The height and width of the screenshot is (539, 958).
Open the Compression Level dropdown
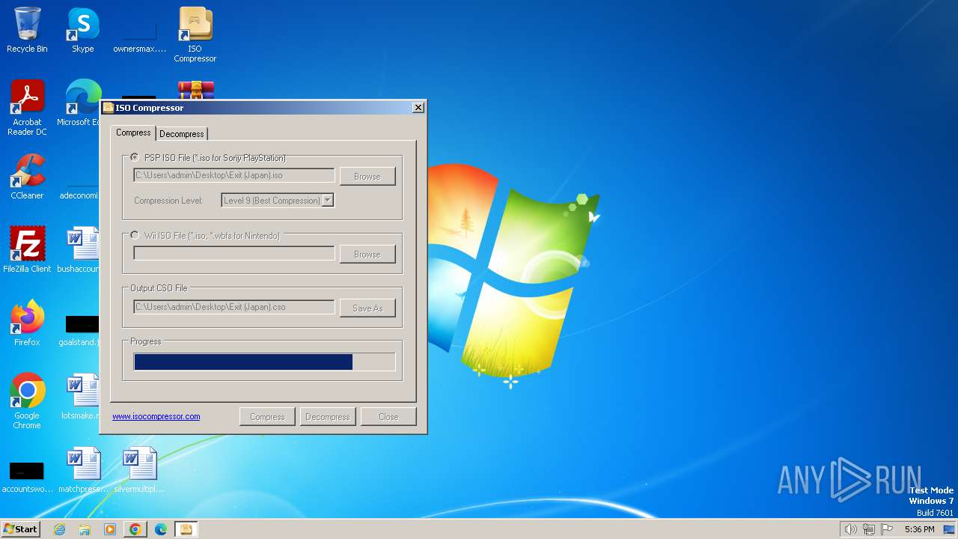point(327,201)
